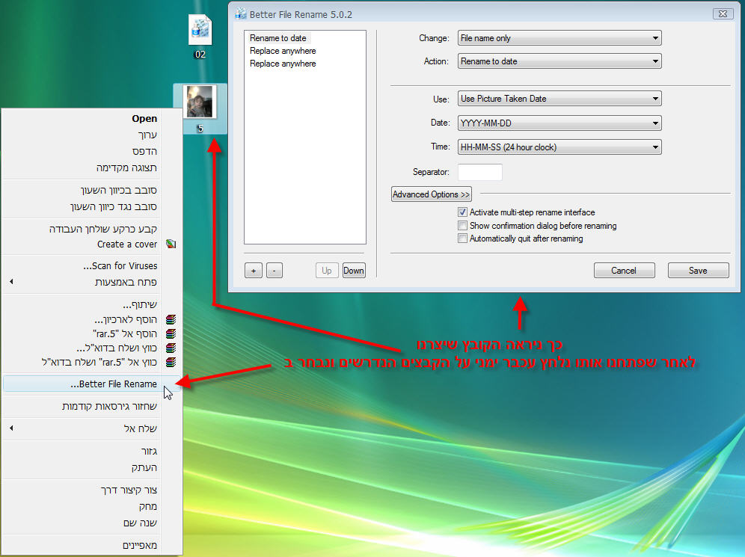Click the Create a cover icon

pos(171,244)
